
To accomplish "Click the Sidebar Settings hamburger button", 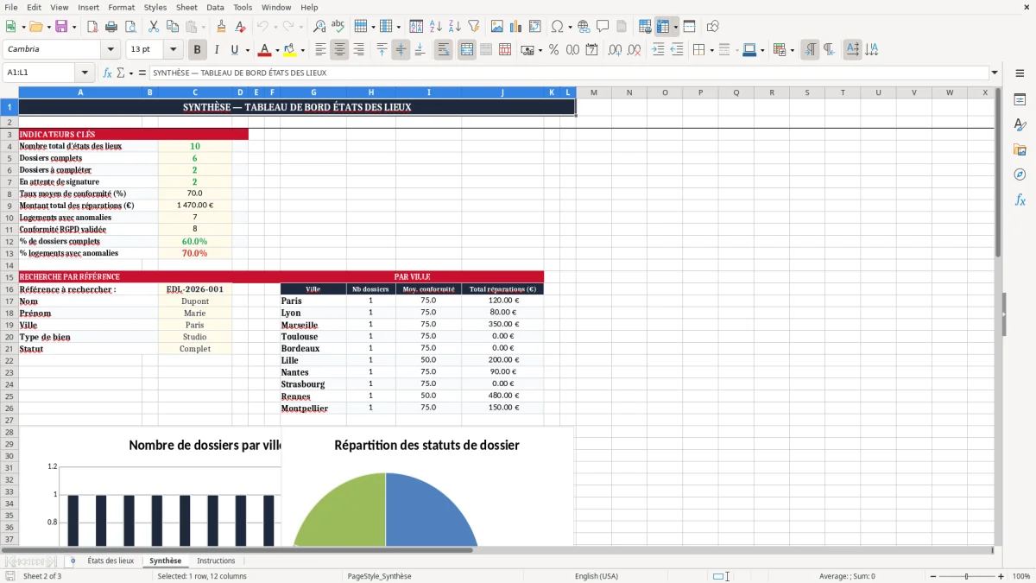I will pyautogui.click(x=1020, y=73).
